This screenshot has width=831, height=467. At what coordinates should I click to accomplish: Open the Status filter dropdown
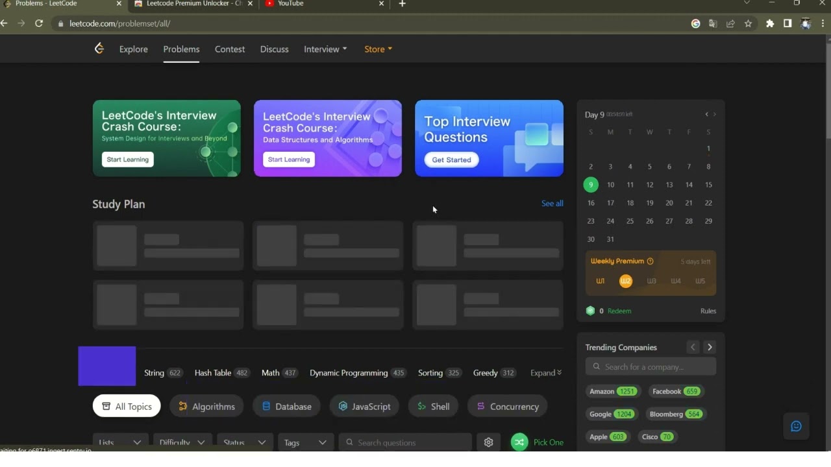pyautogui.click(x=245, y=442)
